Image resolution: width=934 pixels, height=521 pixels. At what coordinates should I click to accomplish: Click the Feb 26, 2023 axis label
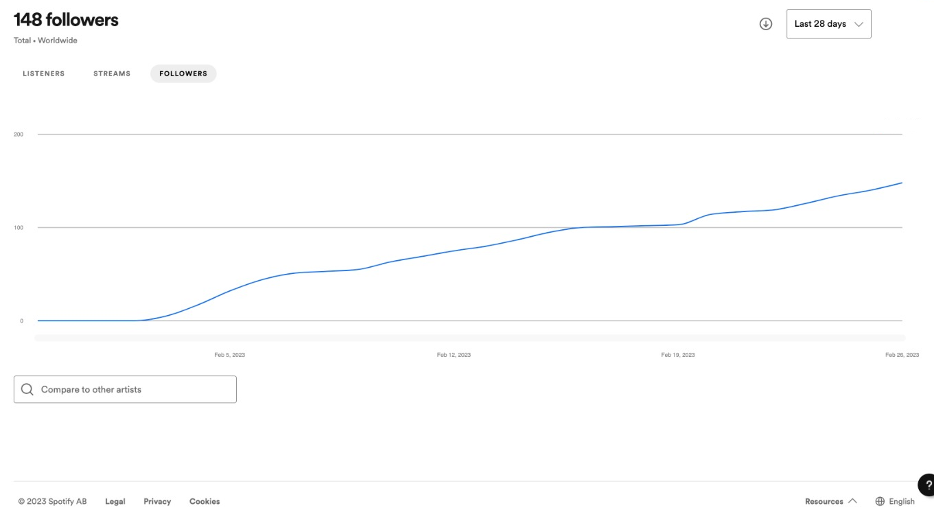pyautogui.click(x=902, y=355)
